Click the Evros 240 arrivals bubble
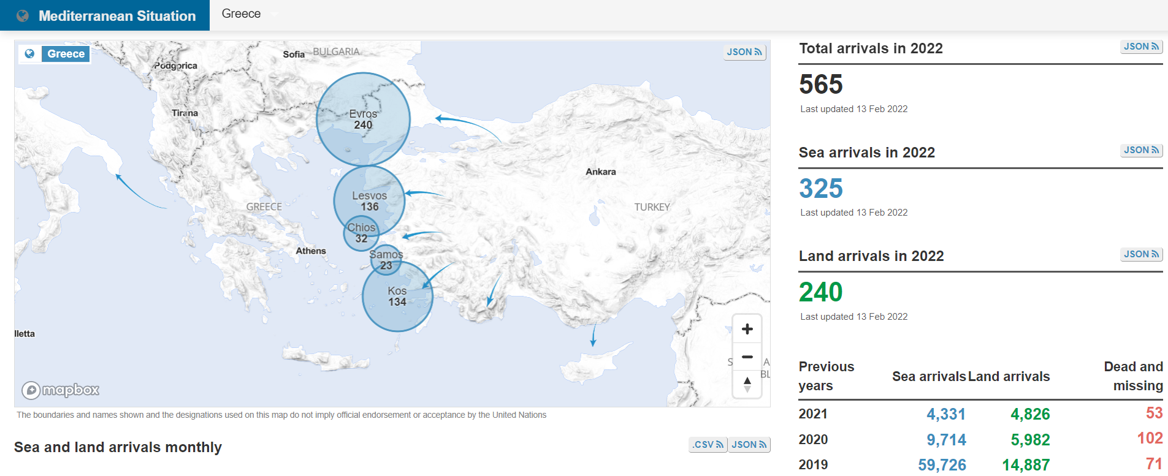 click(363, 119)
